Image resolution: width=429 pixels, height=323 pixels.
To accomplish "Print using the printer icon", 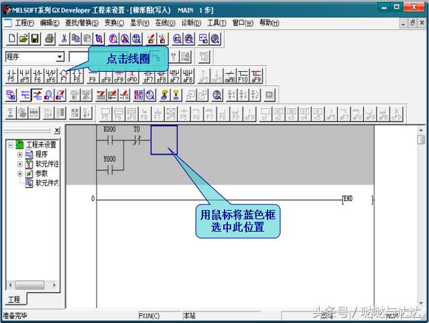I will point(50,39).
